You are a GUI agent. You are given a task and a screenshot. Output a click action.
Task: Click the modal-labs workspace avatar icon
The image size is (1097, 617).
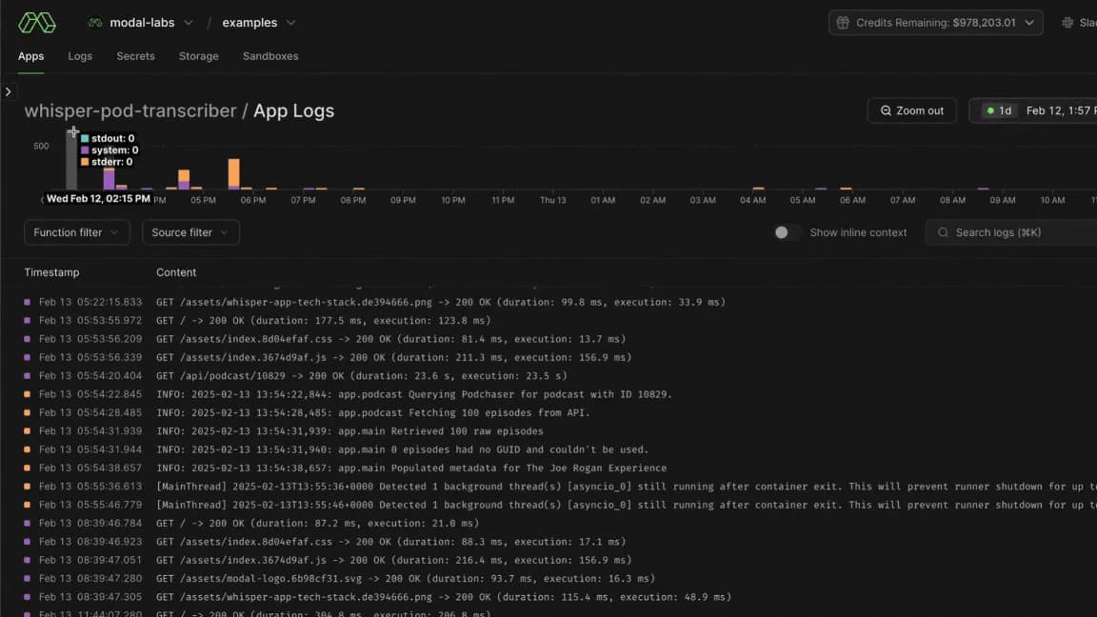click(x=95, y=23)
